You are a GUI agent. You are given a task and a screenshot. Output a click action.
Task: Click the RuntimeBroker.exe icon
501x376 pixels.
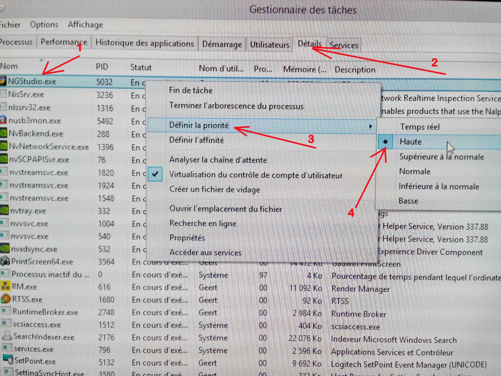[x=6, y=311]
